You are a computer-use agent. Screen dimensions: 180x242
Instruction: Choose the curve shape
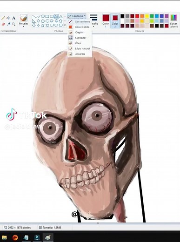pyautogui.click(x=38, y=16)
